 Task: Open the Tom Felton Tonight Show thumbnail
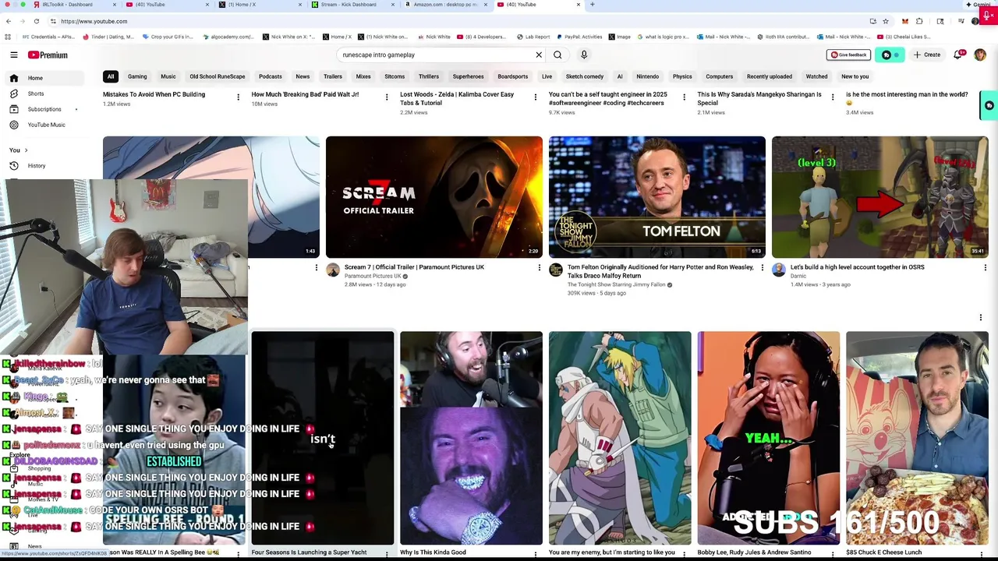[x=657, y=197]
